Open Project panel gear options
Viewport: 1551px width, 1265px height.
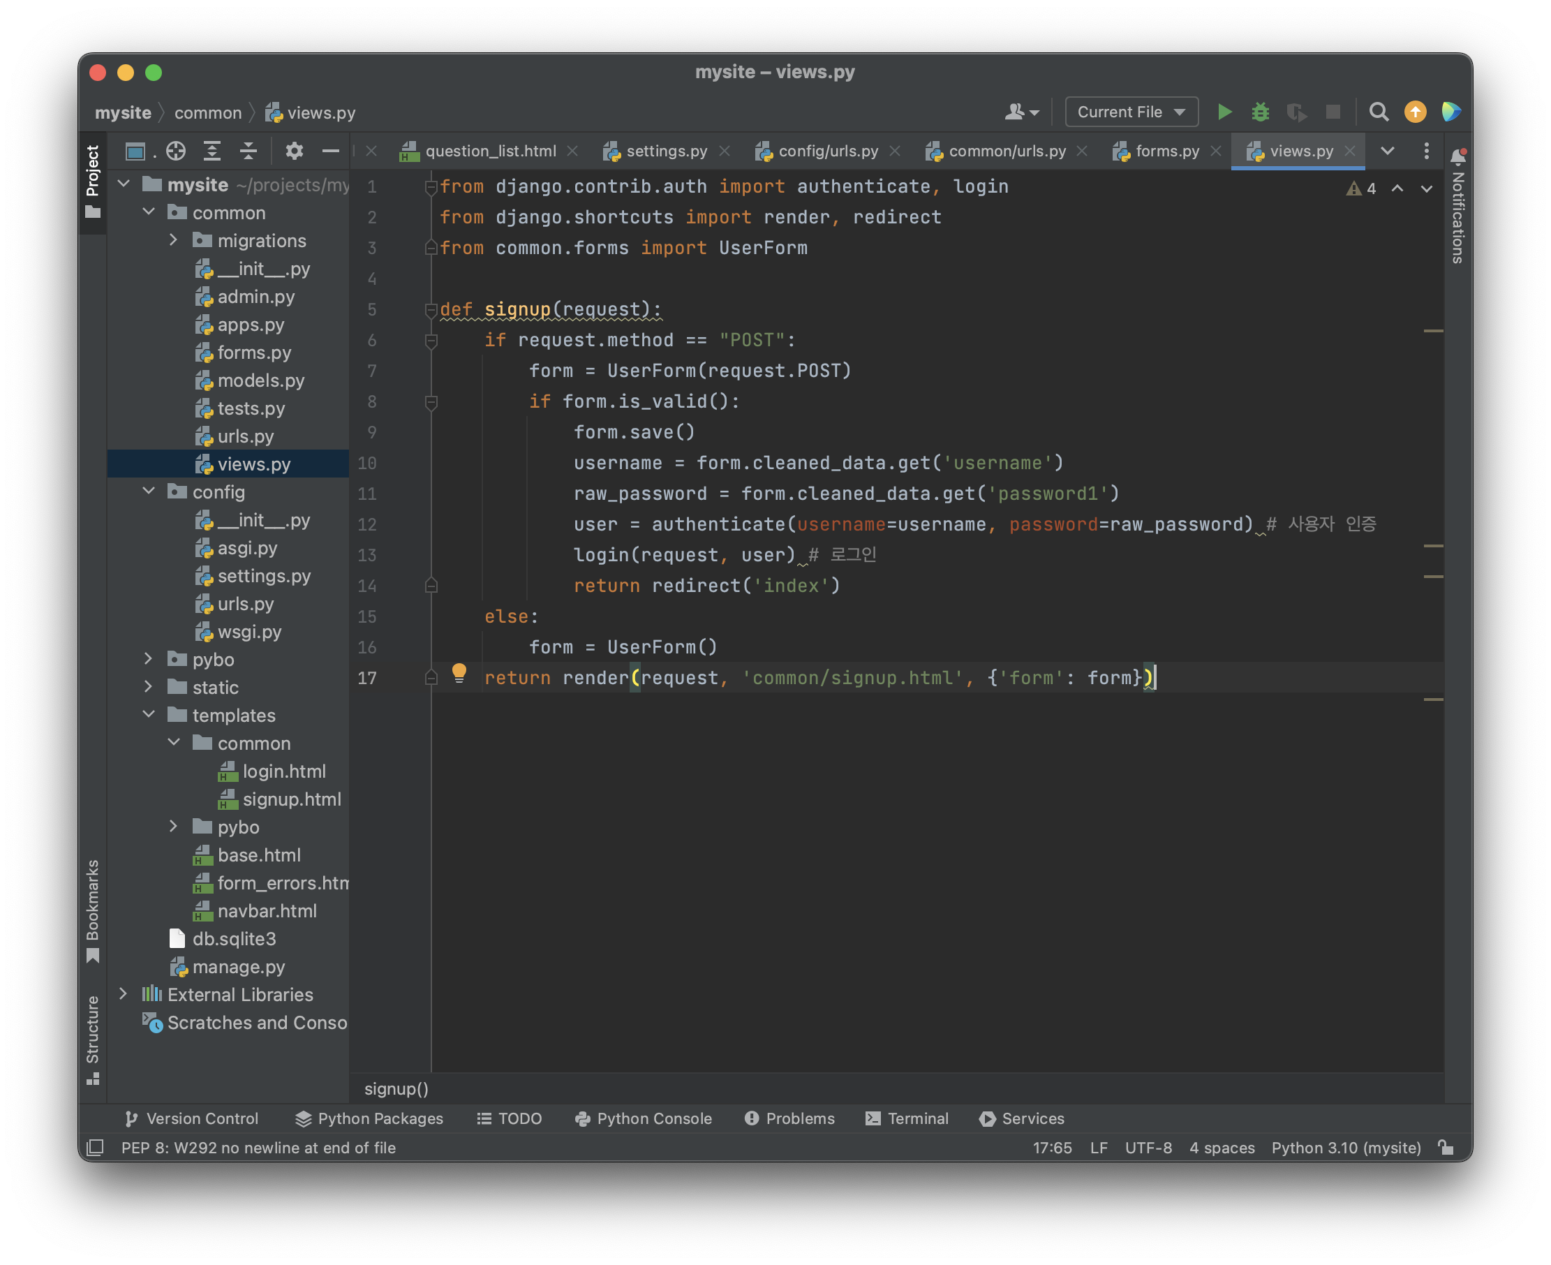[x=295, y=151]
